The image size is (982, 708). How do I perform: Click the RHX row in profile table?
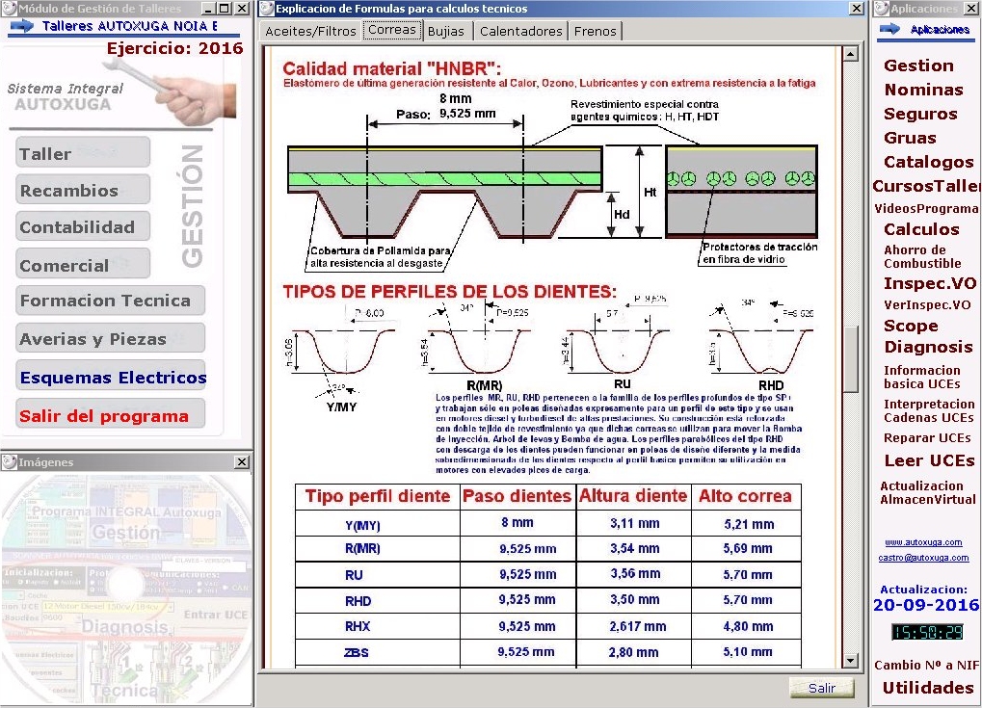tap(548, 626)
